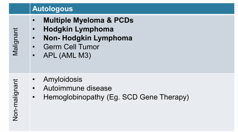Click the bullet before Non- Hodgkin Lymphoma
Image resolution: width=238 pixels, height=132 pixels.
pos(34,38)
